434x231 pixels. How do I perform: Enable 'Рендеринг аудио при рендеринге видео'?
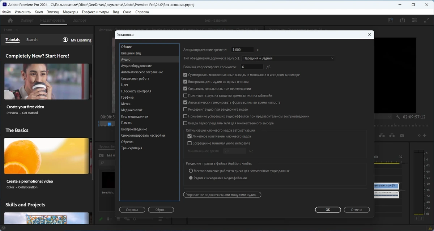(185, 109)
